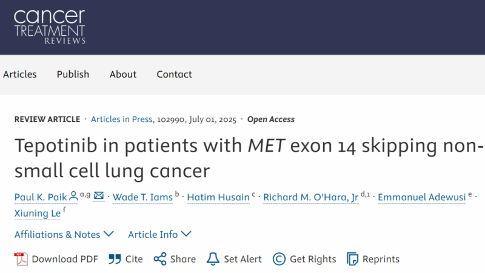Image resolution: width=485 pixels, height=273 pixels.
Task: Open the Articles menu
Action: click(20, 74)
